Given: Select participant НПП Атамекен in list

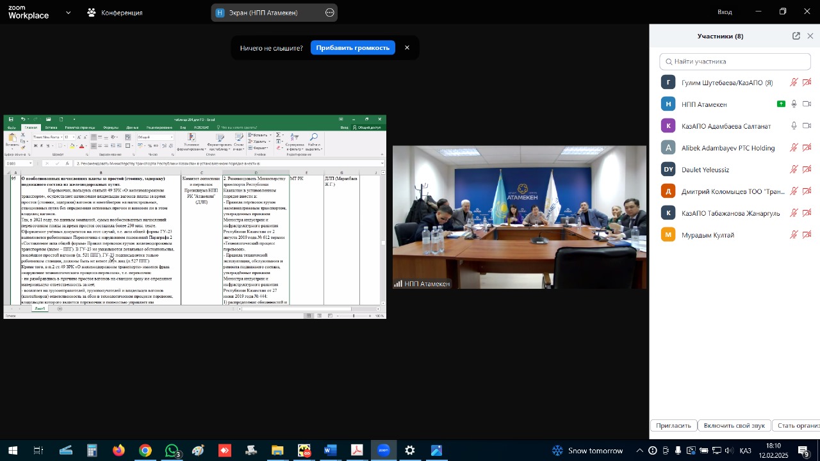Looking at the screenshot, I should (735, 104).
